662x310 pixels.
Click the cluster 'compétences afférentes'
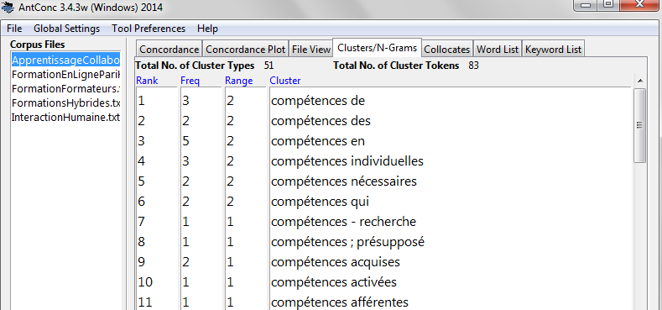point(340,302)
